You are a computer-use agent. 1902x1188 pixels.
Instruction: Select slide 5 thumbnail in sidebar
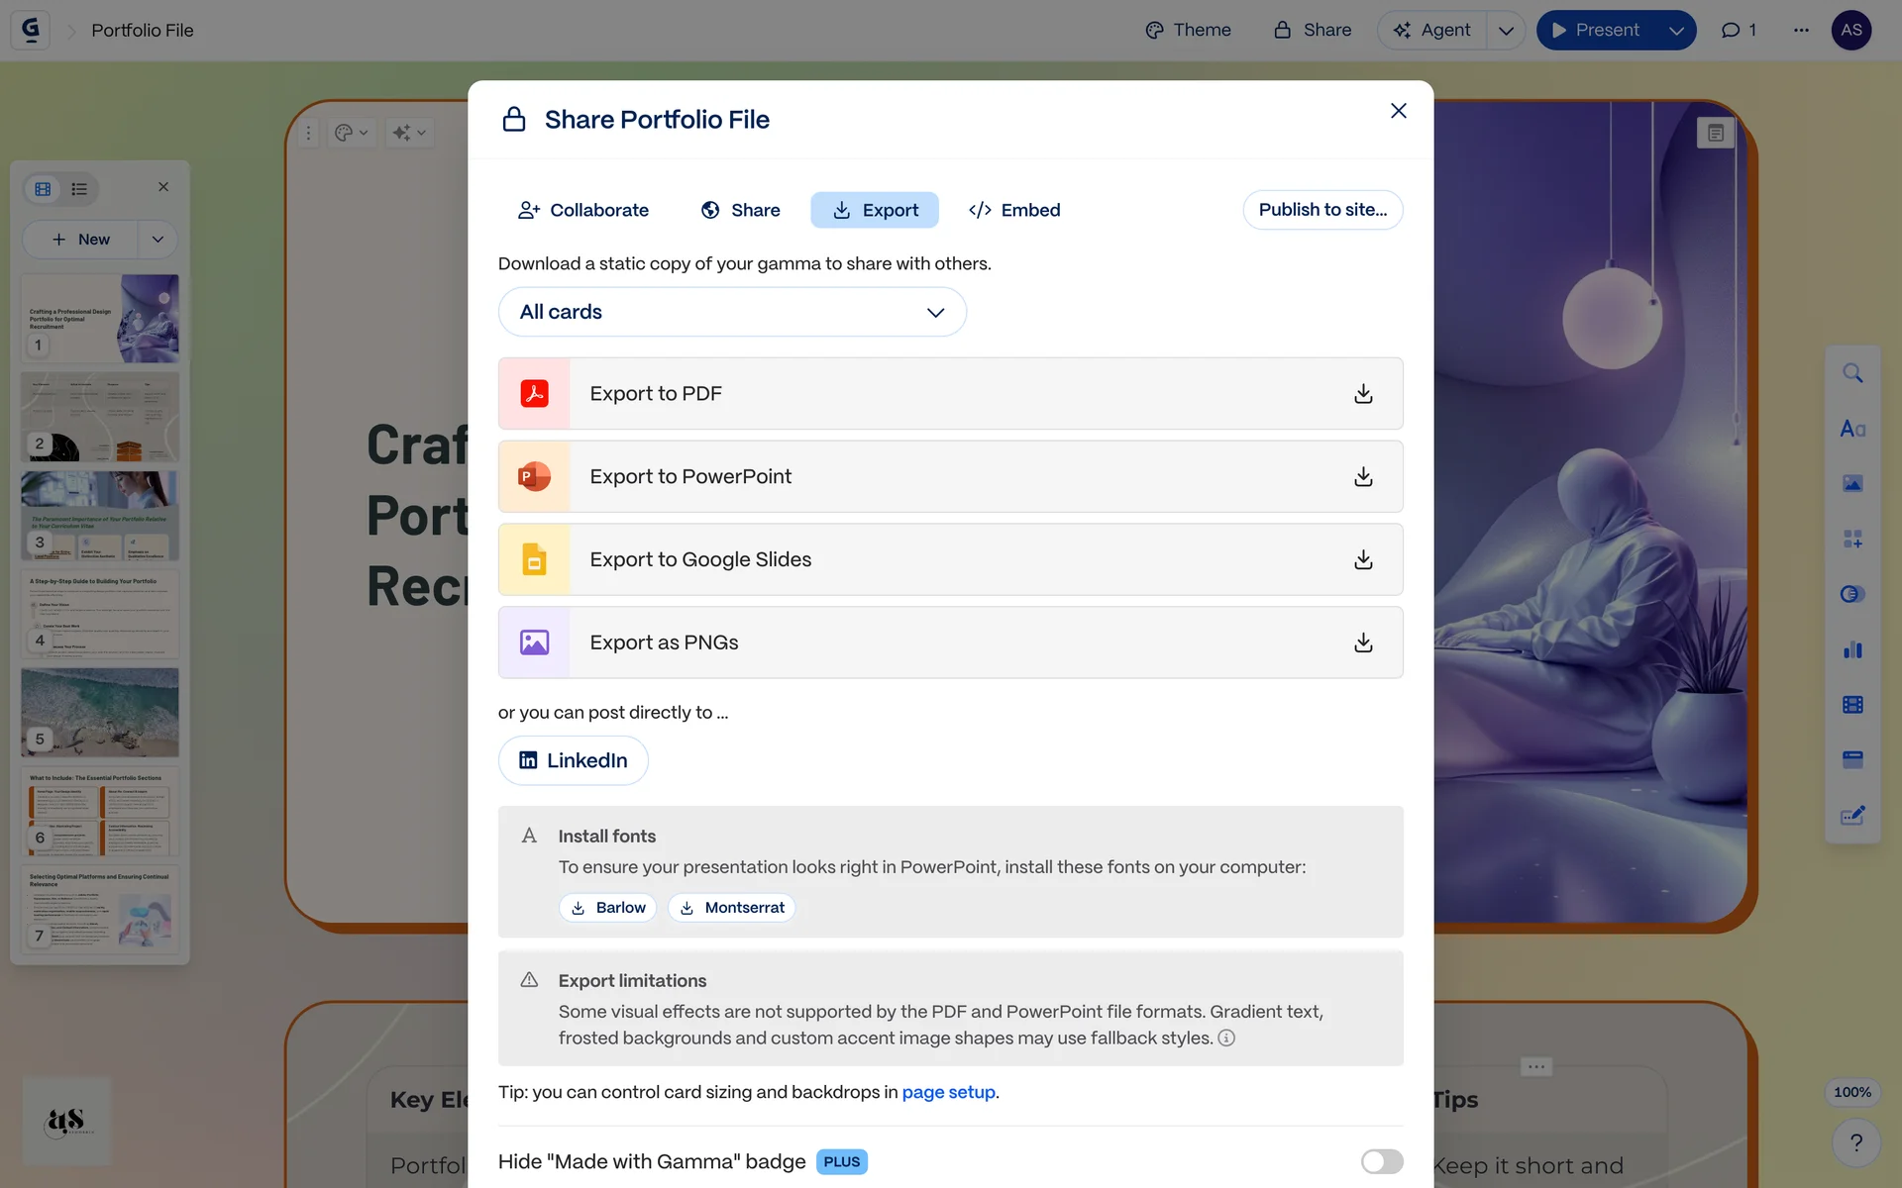pyautogui.click(x=100, y=711)
